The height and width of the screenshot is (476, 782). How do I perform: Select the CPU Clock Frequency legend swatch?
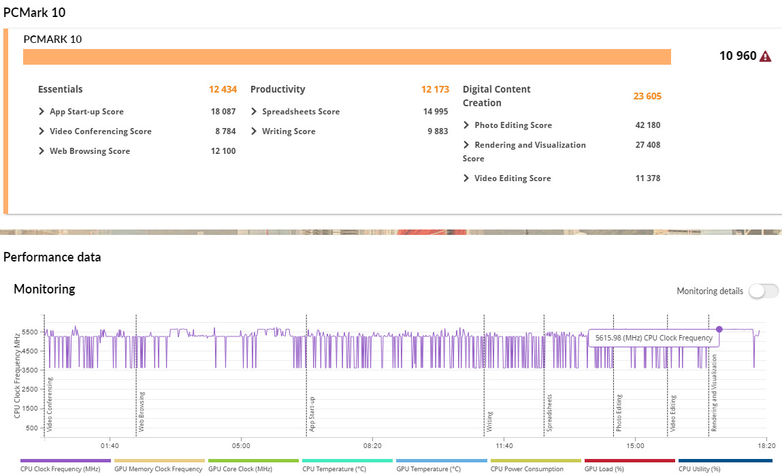pyautogui.click(x=65, y=460)
